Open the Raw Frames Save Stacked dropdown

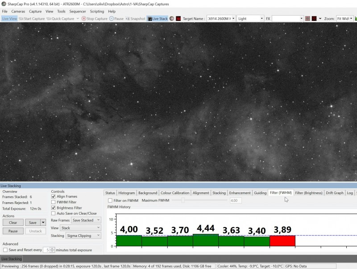(86, 220)
